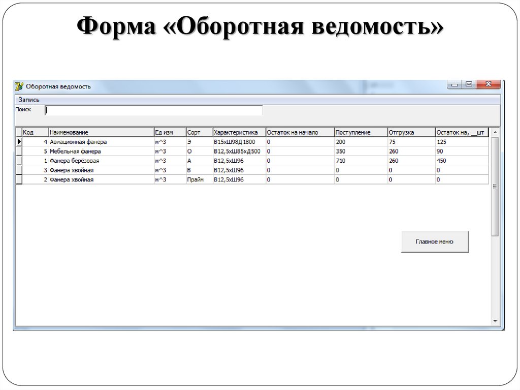Sort by the Код column header
The image size is (520, 390).
pyautogui.click(x=33, y=131)
